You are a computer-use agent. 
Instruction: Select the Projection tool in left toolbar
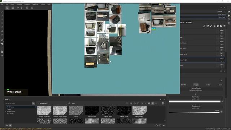click(2, 19)
